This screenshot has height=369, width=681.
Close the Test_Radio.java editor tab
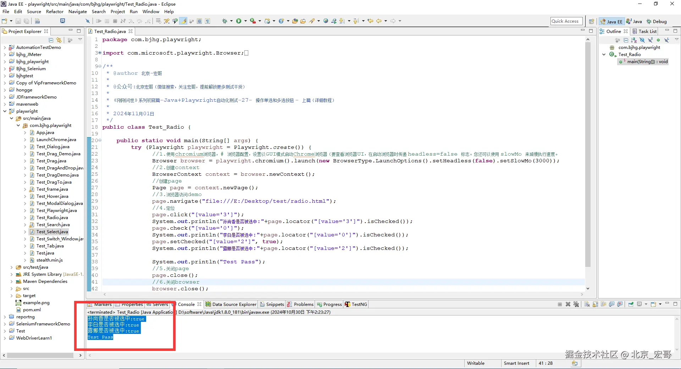tap(131, 31)
